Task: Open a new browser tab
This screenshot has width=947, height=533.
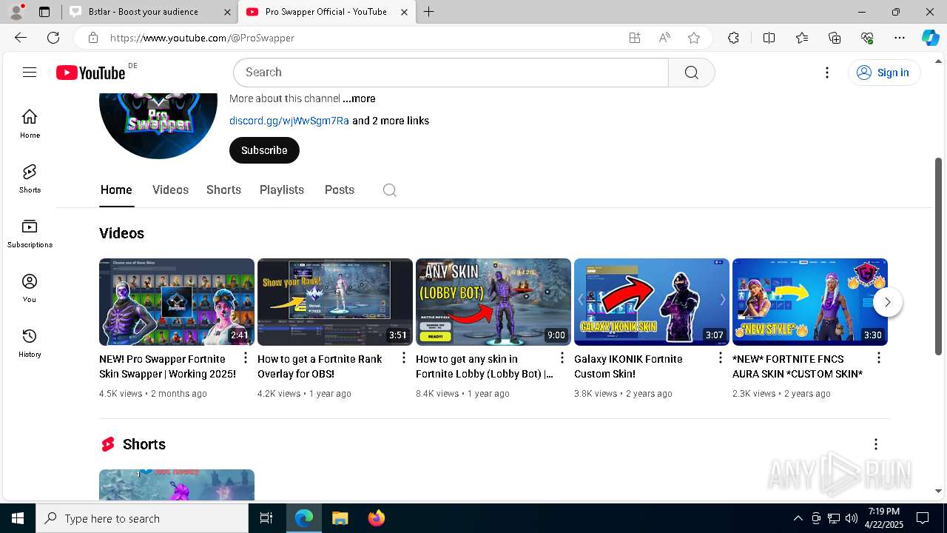Action: pos(429,12)
